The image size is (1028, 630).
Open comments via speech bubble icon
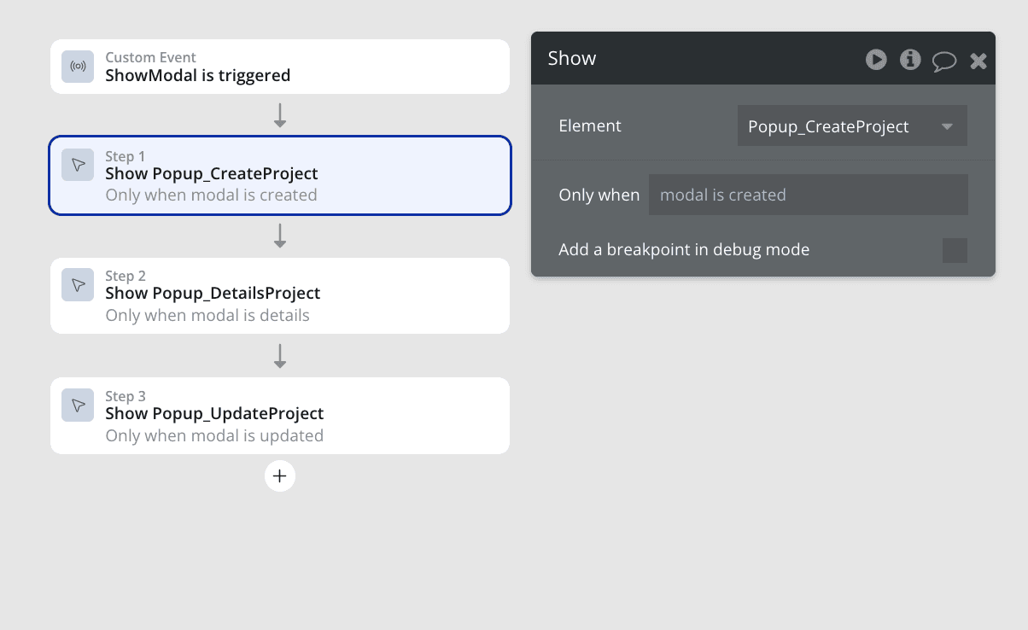point(944,61)
